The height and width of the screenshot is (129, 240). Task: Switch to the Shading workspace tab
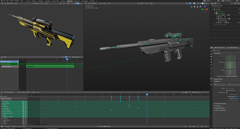pyautogui.click(x=63, y=1)
